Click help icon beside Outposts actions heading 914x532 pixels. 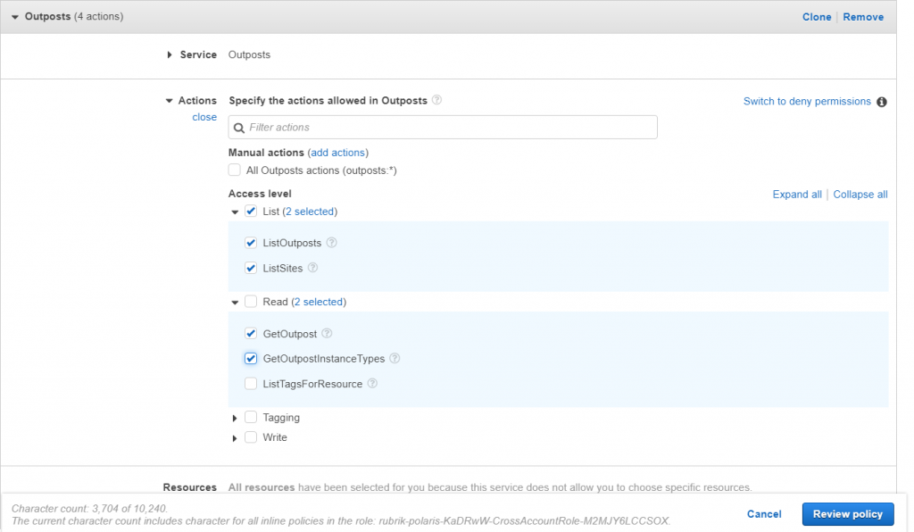click(436, 100)
